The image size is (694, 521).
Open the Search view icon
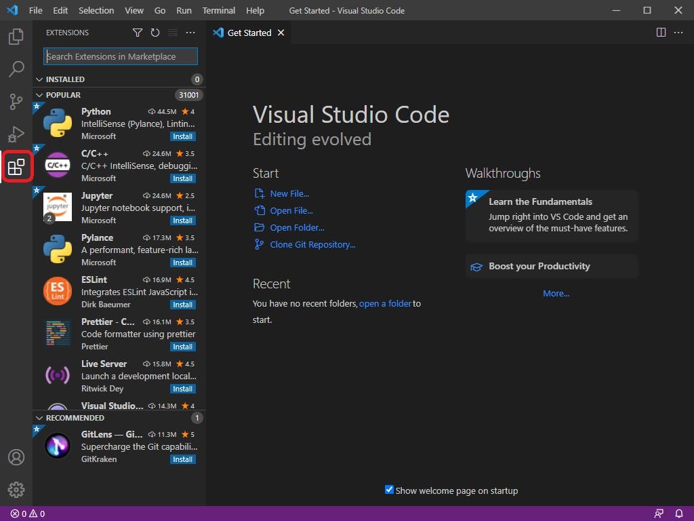16,69
